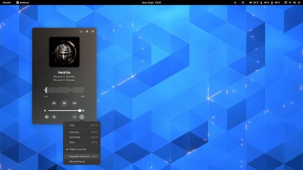This screenshot has width=303, height=170.
Task: Choose Copy from the menu
Action: click(x=82, y=125)
